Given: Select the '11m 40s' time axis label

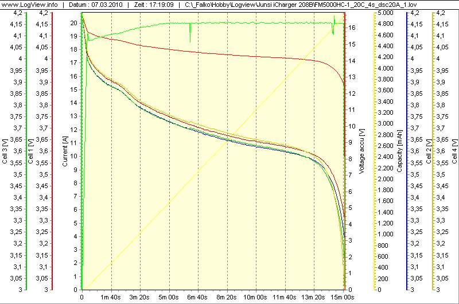Looking at the screenshot, I should pos(284,297).
